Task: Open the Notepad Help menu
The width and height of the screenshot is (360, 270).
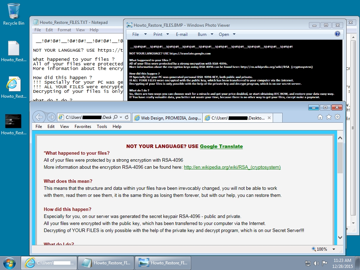Action: [x=94, y=30]
